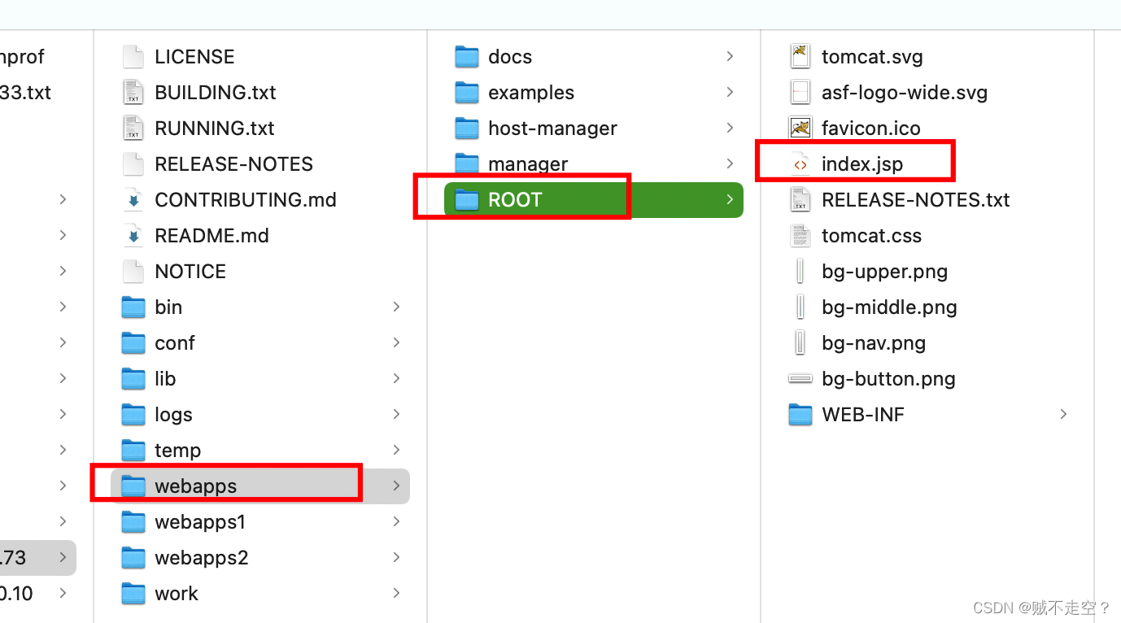Click the LICENSE file icon
The width and height of the screenshot is (1121, 623).
click(133, 56)
